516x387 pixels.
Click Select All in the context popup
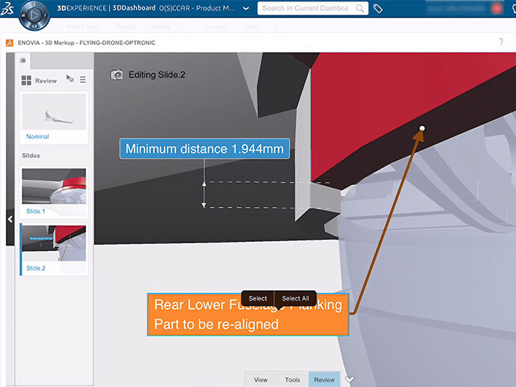295,298
